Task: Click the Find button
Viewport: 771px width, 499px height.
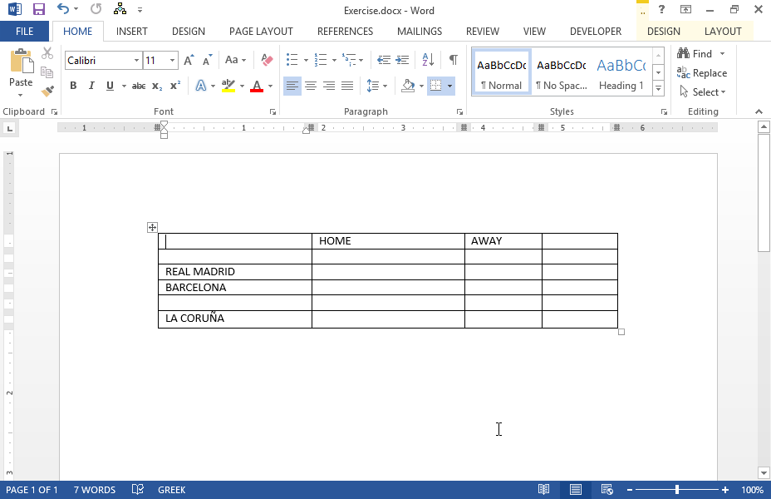Action: 695,53
